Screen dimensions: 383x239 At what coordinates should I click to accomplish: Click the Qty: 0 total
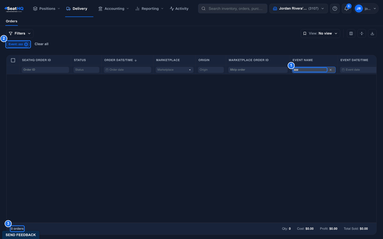pos(286,229)
